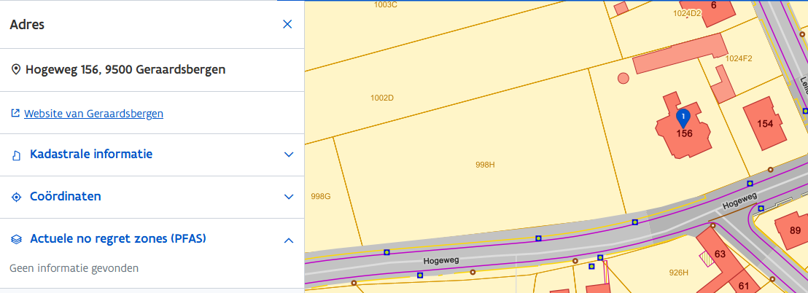Click the Kadastrale informatie heading
Viewport: 808px width, 293px height.
[91, 154]
